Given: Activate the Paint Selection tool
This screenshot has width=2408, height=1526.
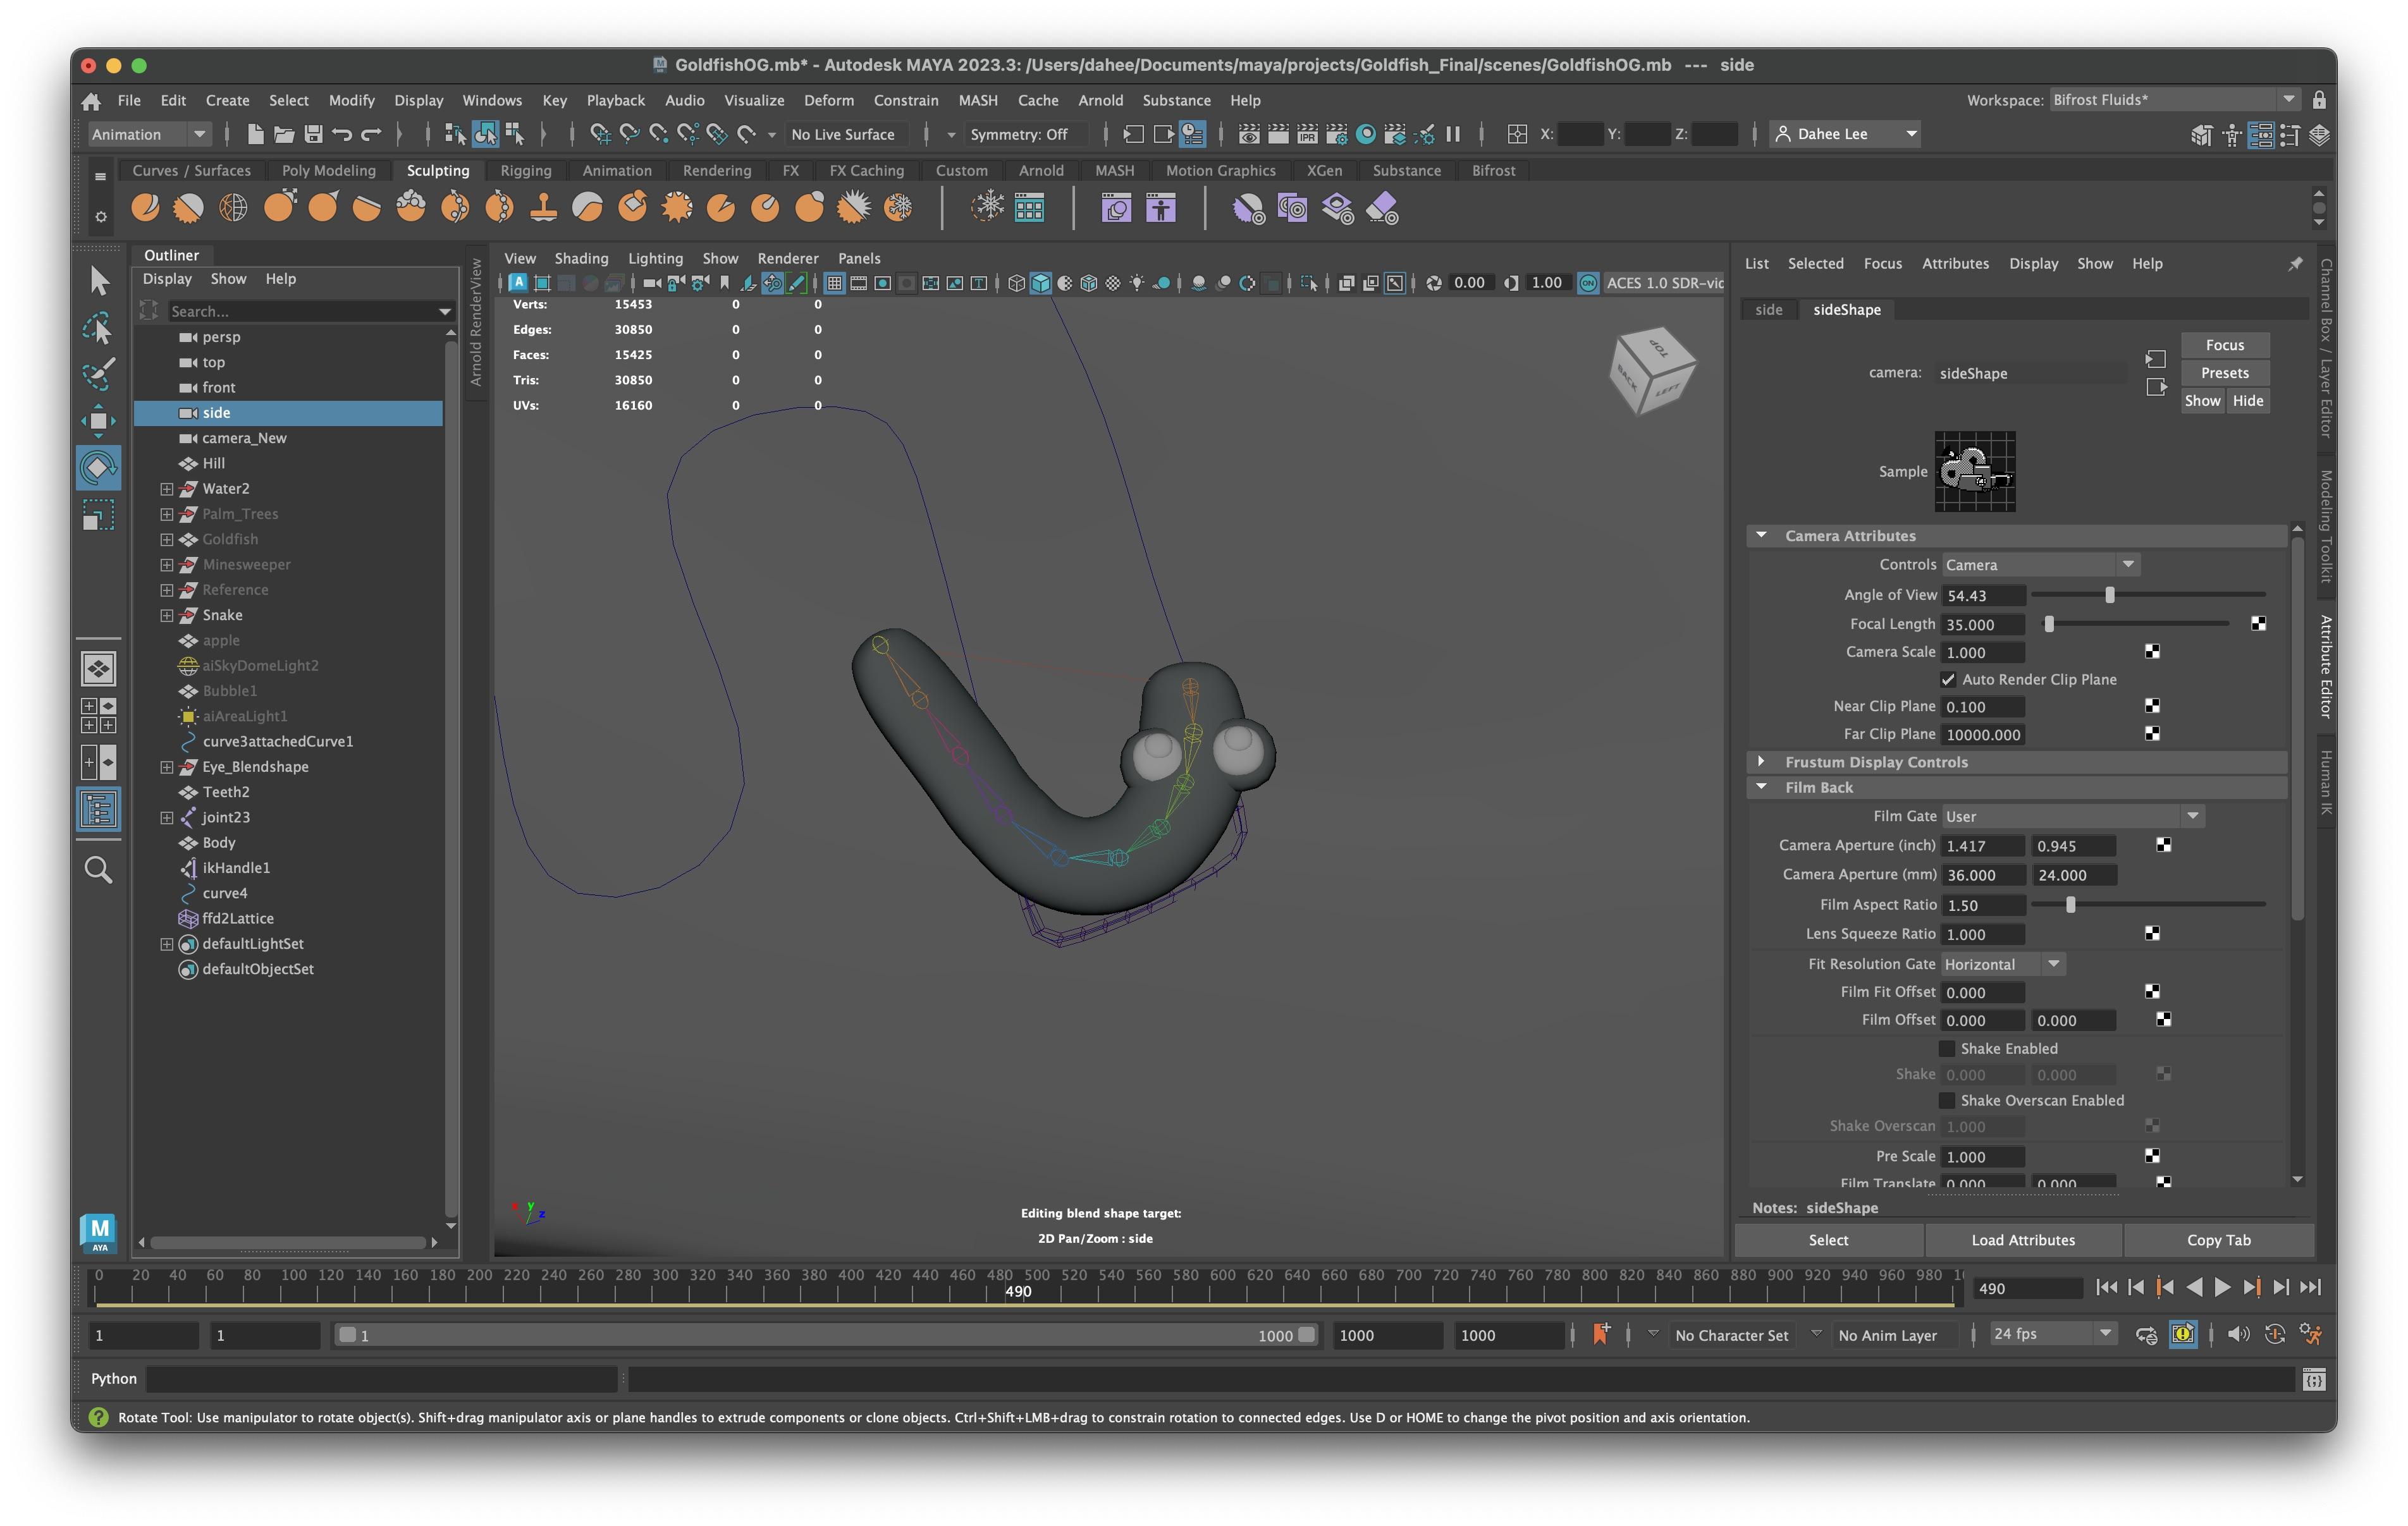Looking at the screenshot, I should point(98,374).
